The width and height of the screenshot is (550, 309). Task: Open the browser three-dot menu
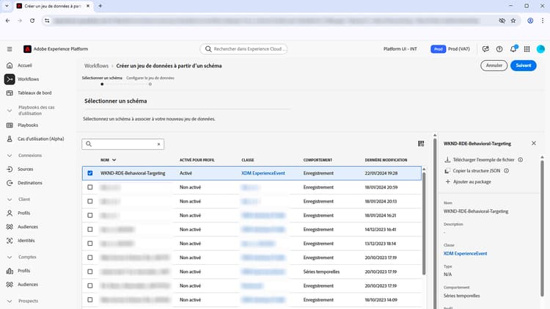[542, 21]
